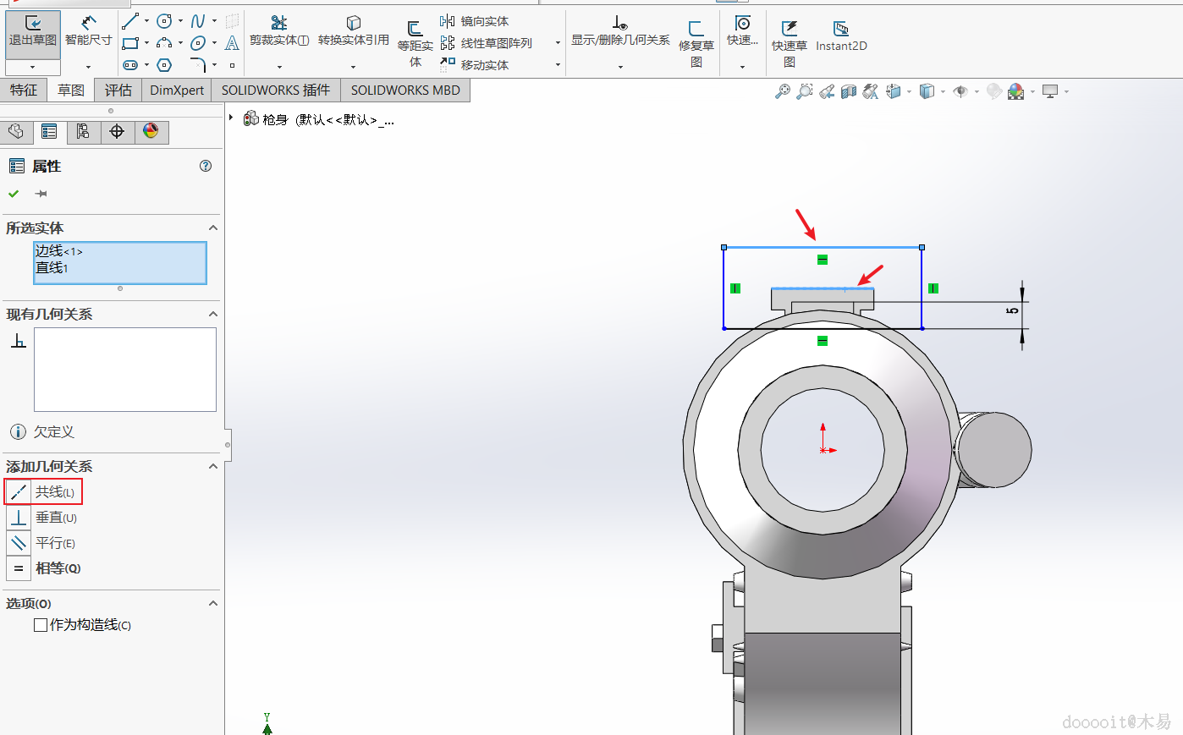Image resolution: width=1183 pixels, height=735 pixels.
Task: Select the Spline sketch tool
Action: (197, 21)
